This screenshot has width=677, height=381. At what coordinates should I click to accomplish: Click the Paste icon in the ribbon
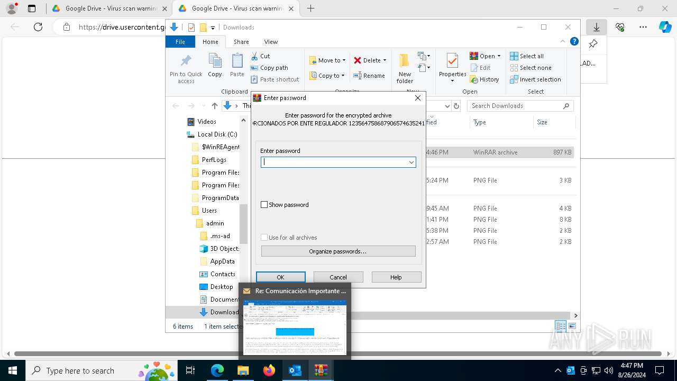pyautogui.click(x=237, y=61)
